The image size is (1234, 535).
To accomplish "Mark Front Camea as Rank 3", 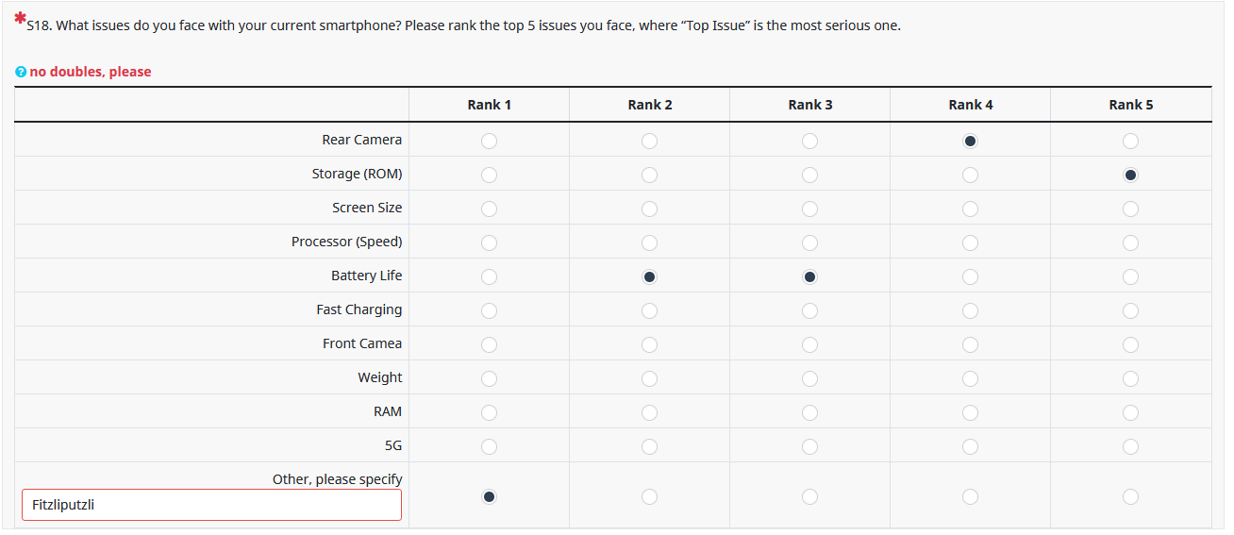I will [x=809, y=344].
